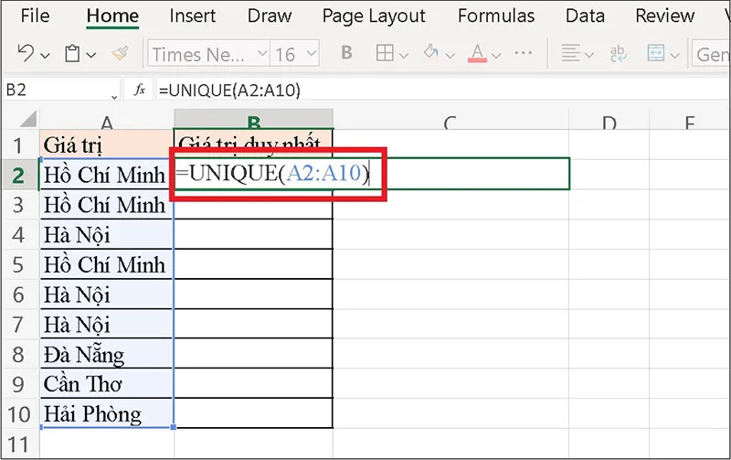The height and width of the screenshot is (460, 731).
Task: Click the Paste clipboard icon
Action: 72,54
